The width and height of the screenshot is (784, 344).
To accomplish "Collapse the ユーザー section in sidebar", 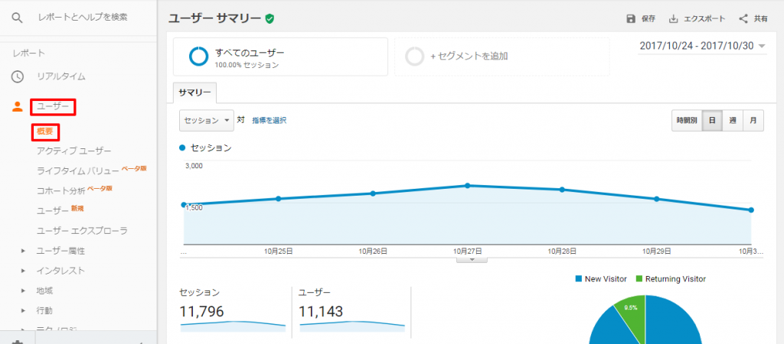I will [x=53, y=107].
